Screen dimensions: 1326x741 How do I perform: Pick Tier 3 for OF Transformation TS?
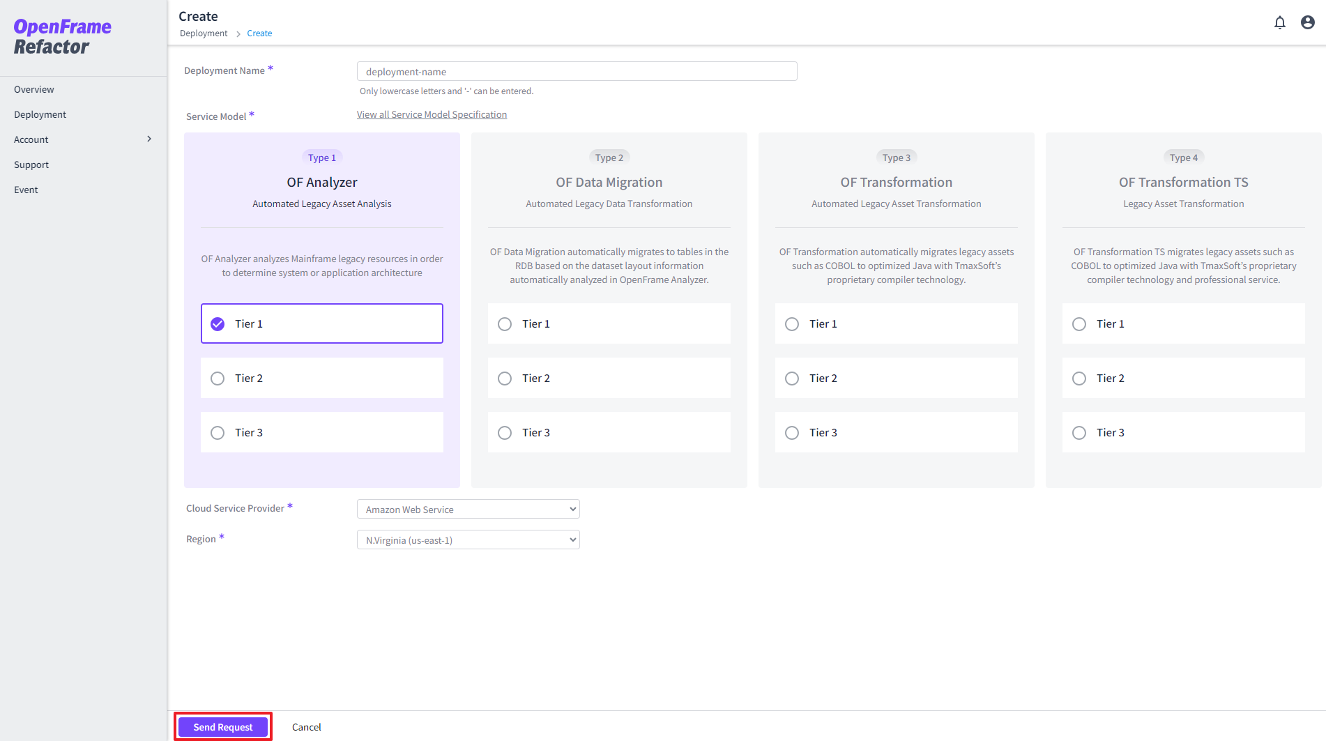[x=1079, y=433]
